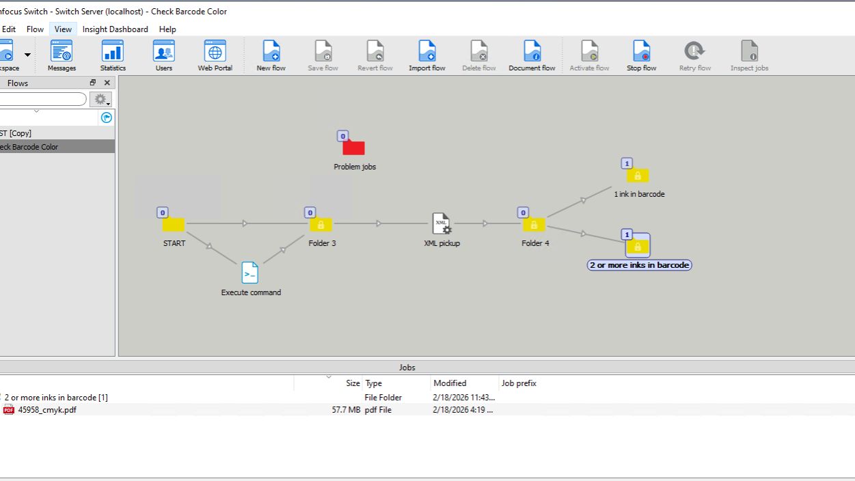
Task: Click the flows filter flag icon
Action: (x=106, y=118)
